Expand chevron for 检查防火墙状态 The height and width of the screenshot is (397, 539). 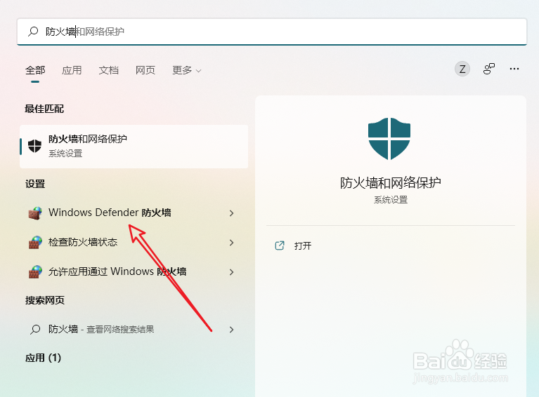click(x=231, y=243)
